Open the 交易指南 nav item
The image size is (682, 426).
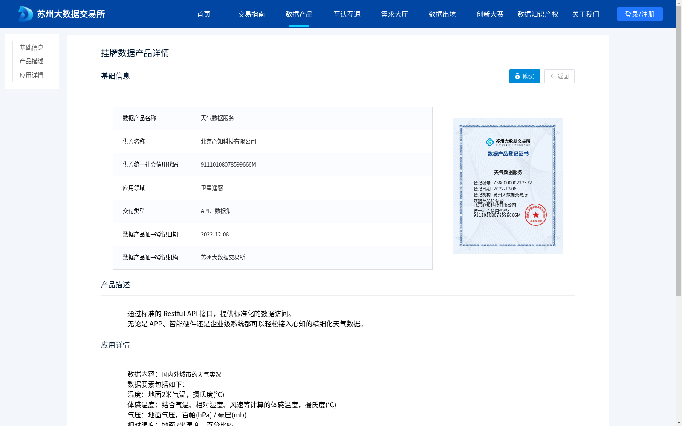pyautogui.click(x=251, y=14)
